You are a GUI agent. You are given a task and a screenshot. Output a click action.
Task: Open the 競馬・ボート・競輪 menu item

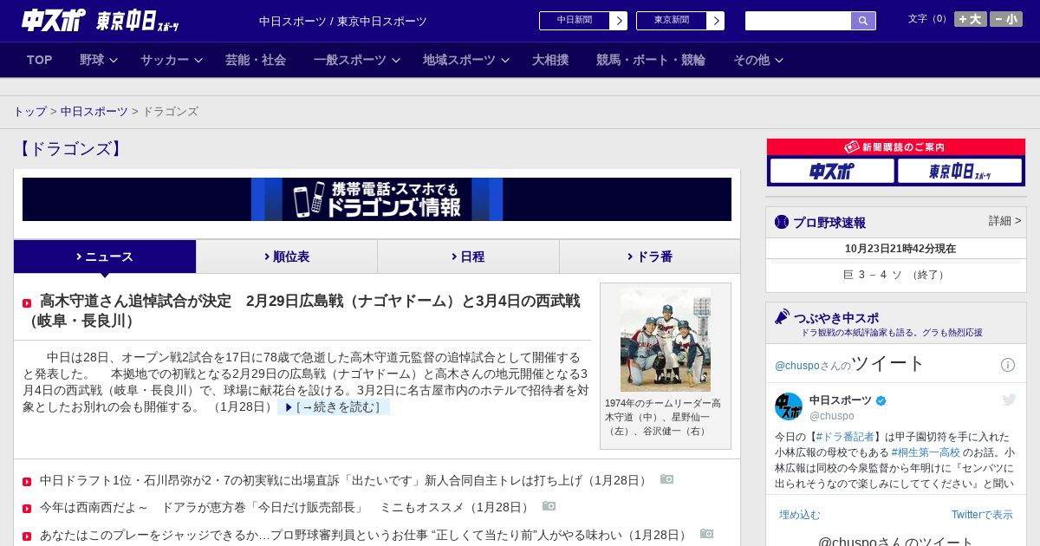651,60
